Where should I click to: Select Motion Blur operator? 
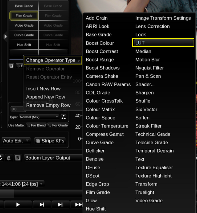(x=148, y=60)
